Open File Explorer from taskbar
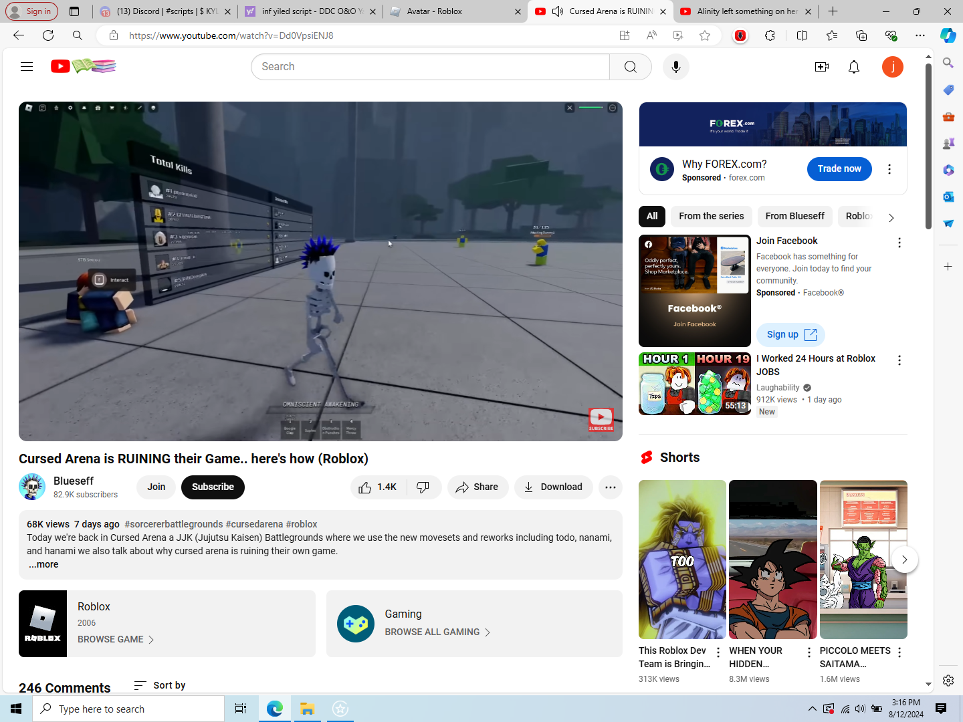The height and width of the screenshot is (722, 963). (307, 709)
